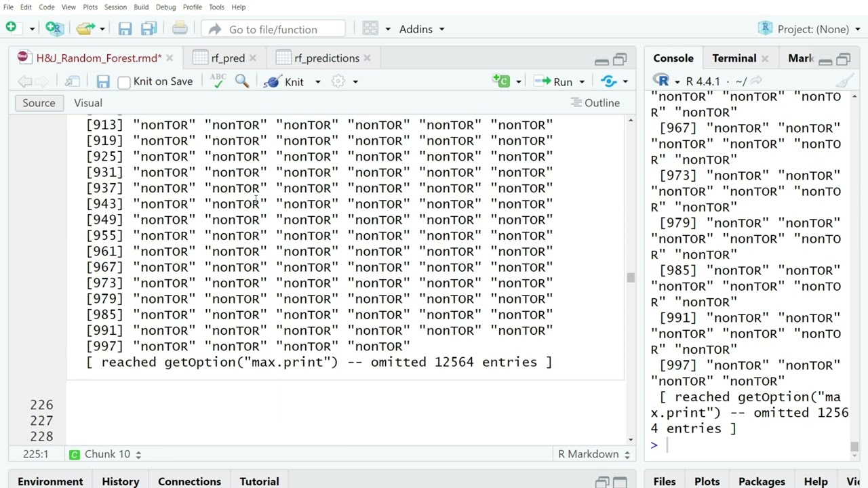The height and width of the screenshot is (488, 868).
Task: Clear console with broom icon
Action: point(845,81)
